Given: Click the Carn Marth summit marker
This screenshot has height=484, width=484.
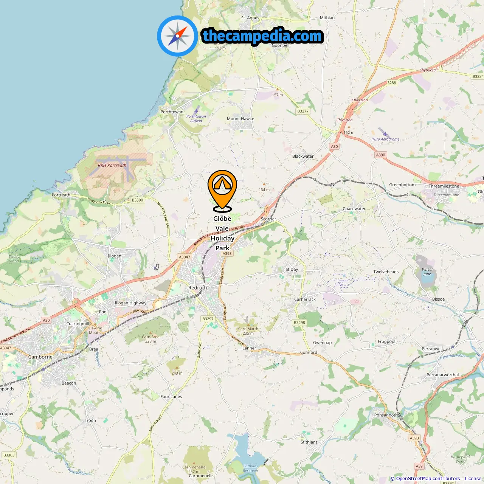Looking at the screenshot, I should tap(248, 324).
